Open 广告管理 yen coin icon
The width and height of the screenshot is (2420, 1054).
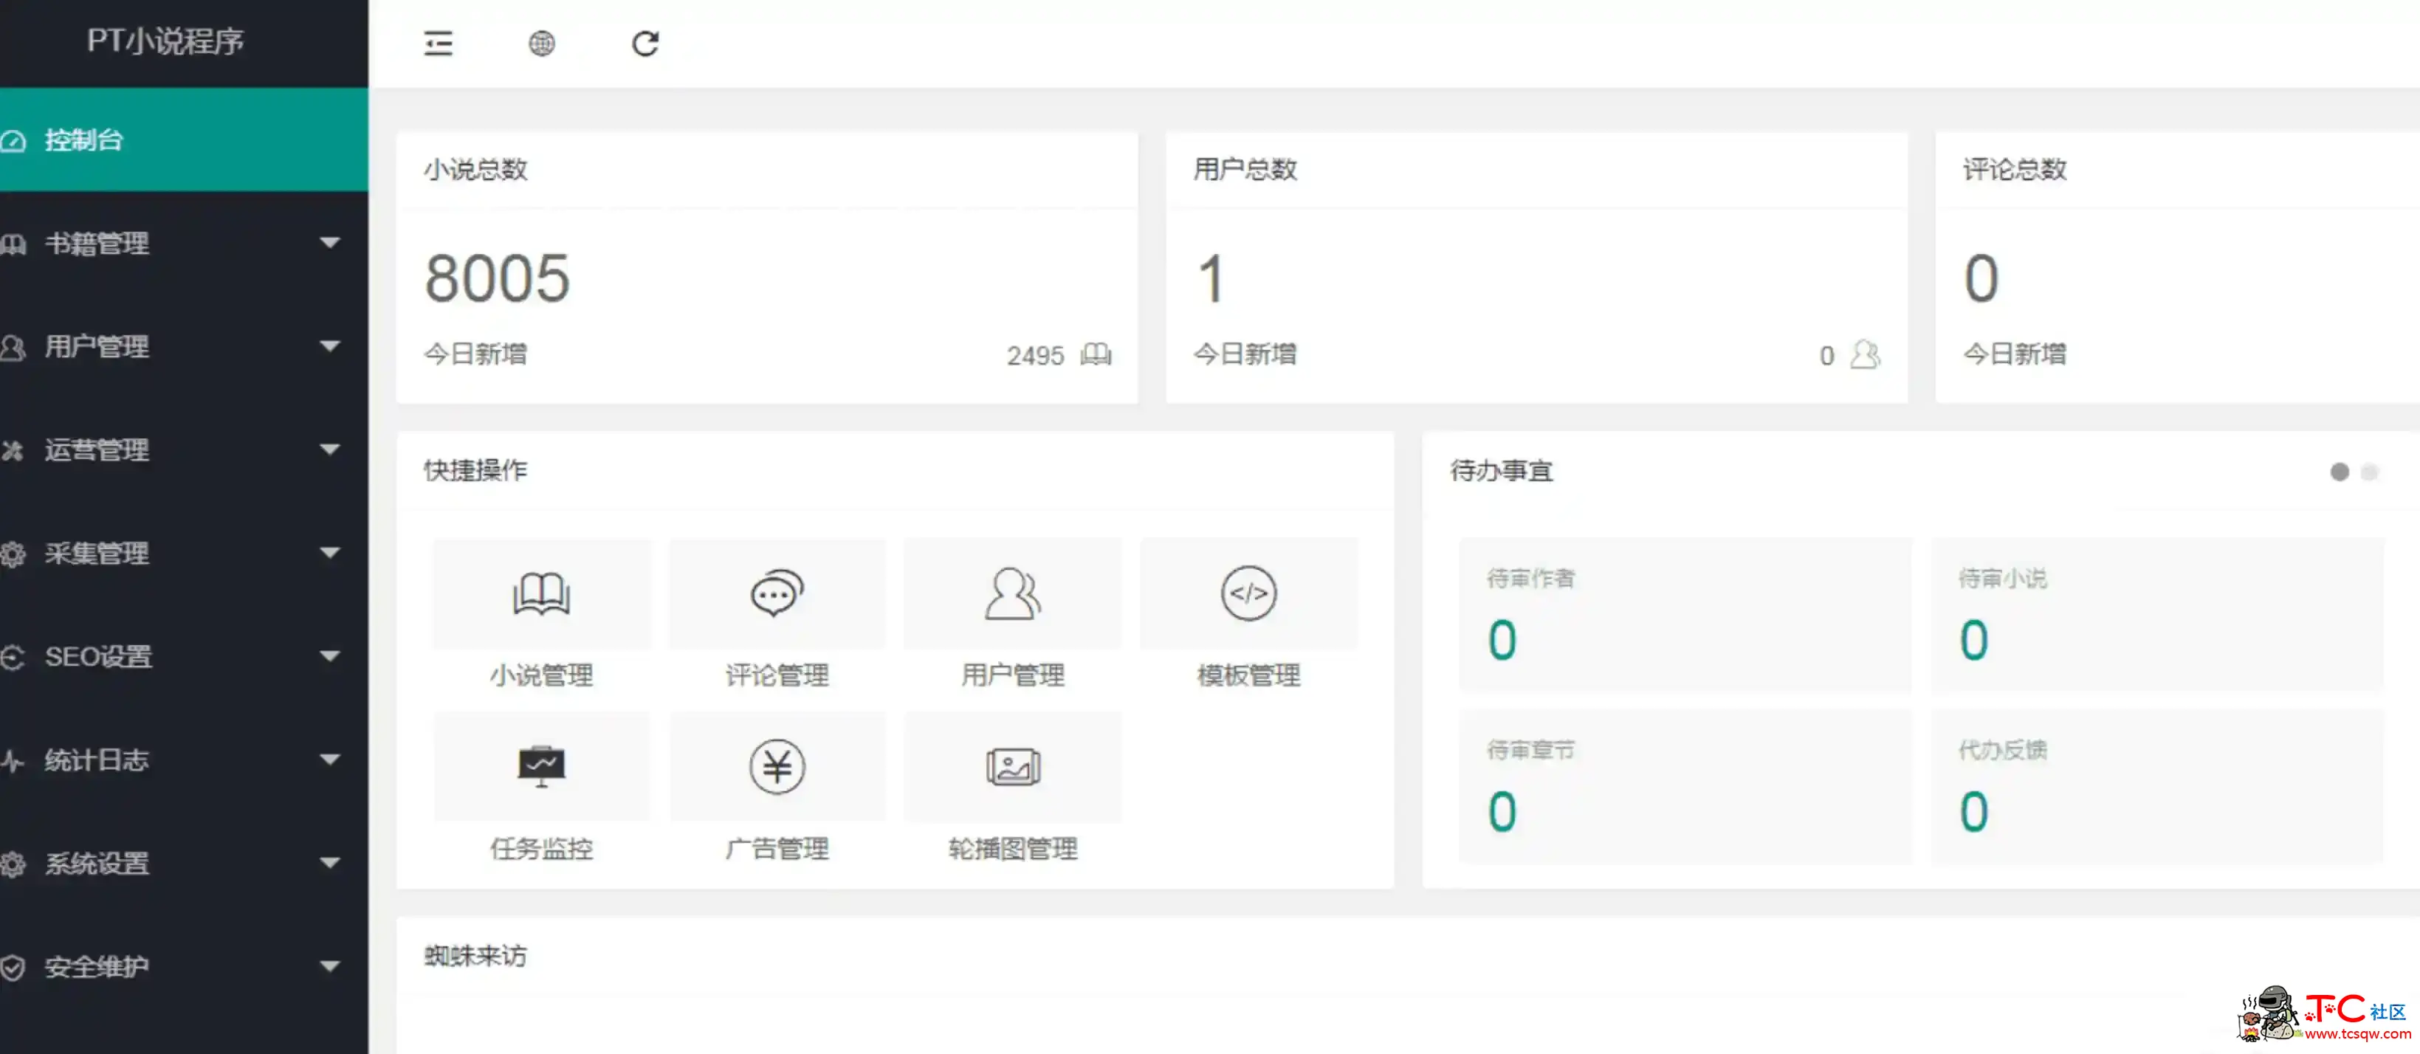point(777,767)
